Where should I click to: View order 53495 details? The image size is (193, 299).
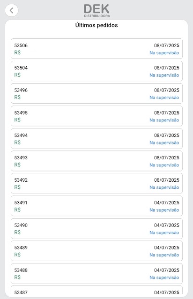pos(96,116)
